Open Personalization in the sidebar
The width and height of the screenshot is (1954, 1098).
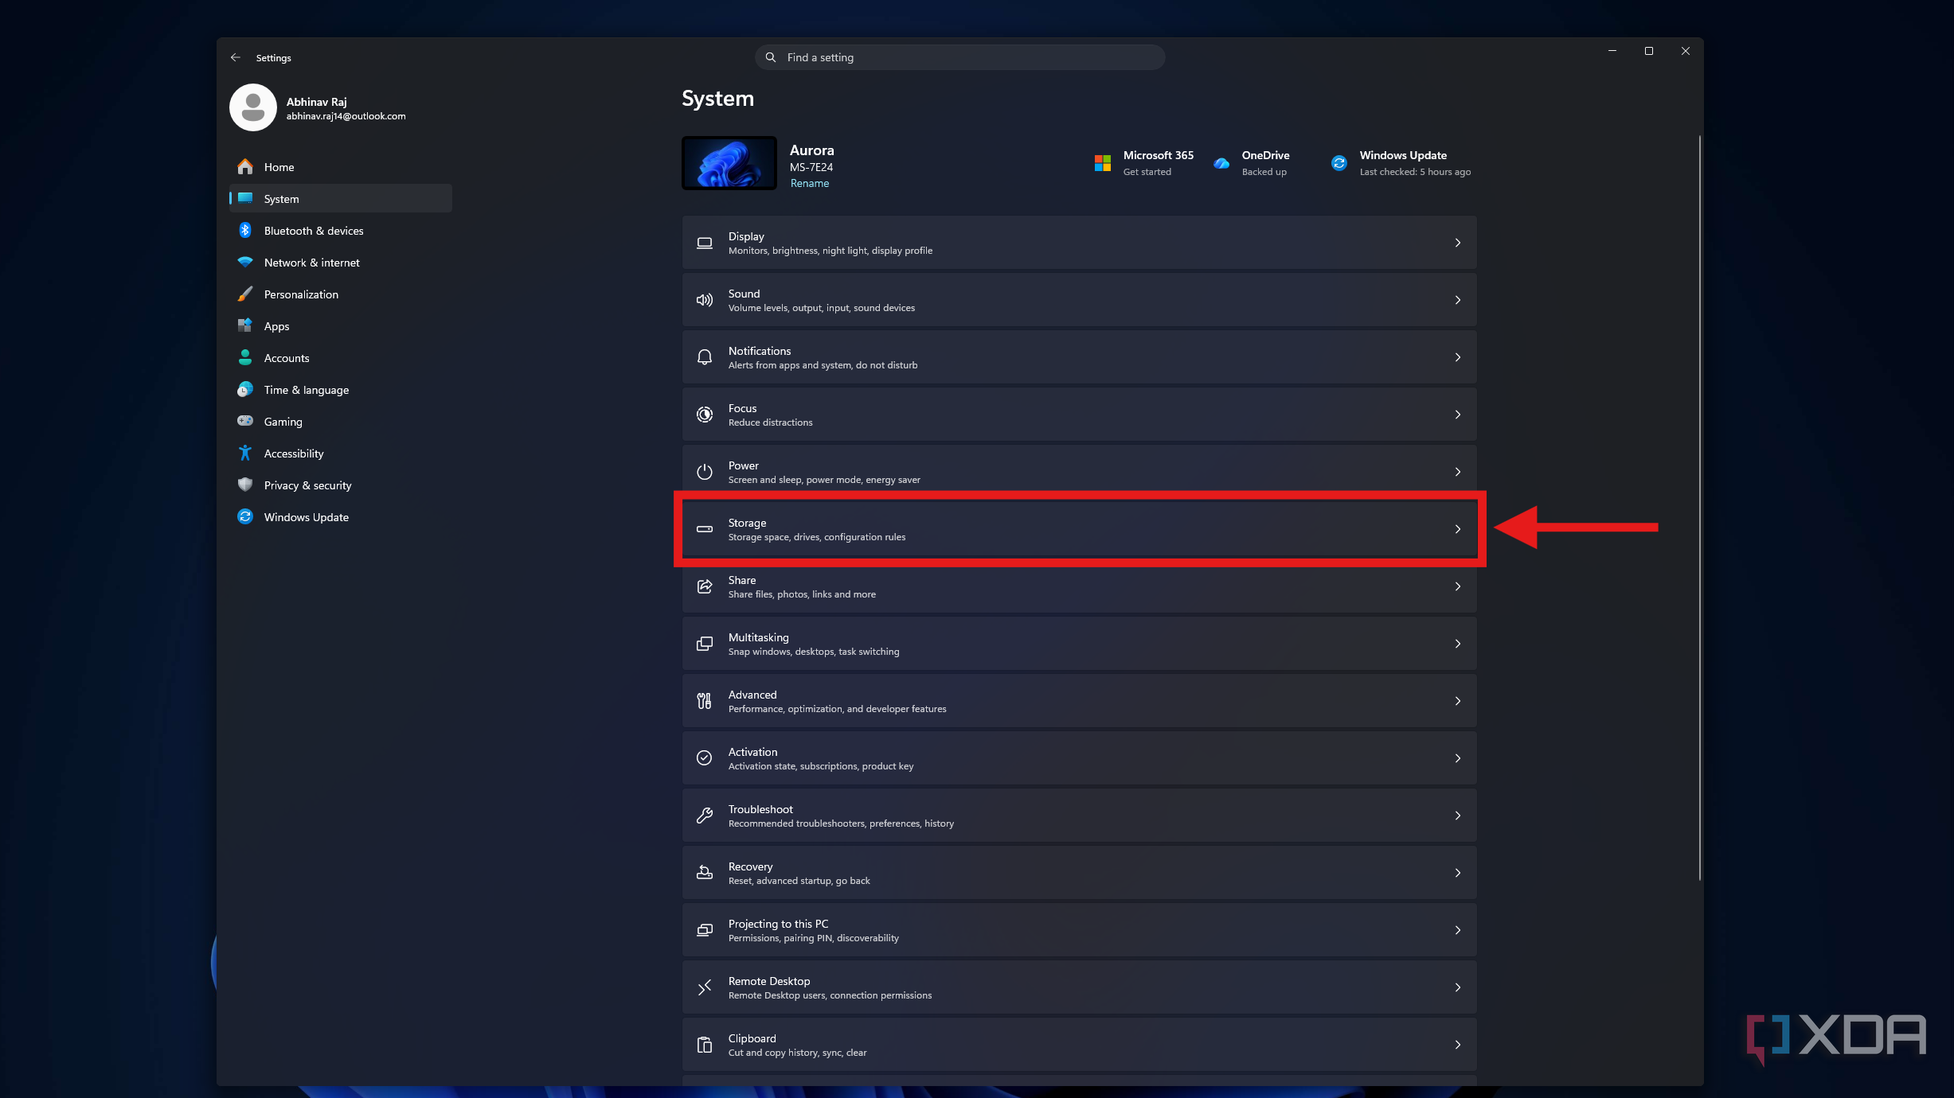click(341, 294)
